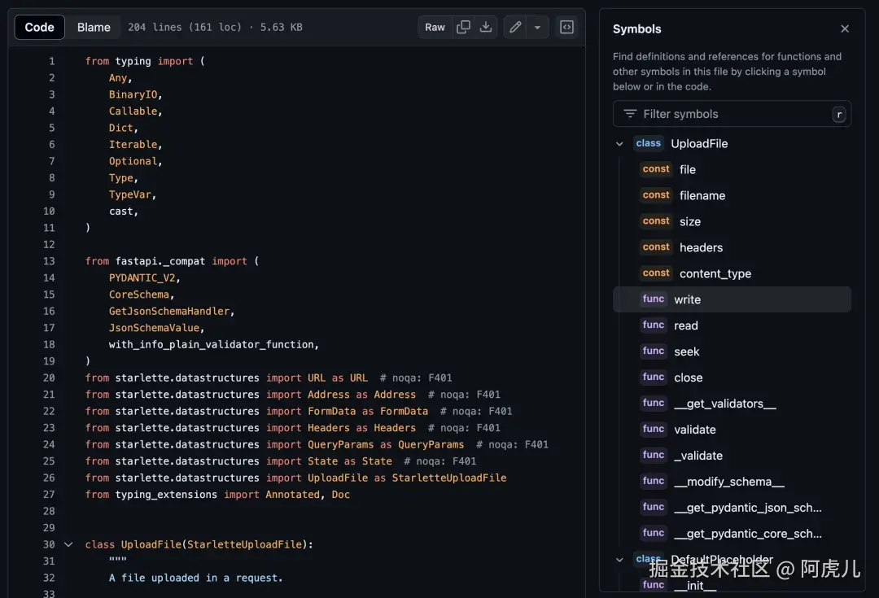The width and height of the screenshot is (879, 598).
Task: Collapse the UploadFile class symbol tree
Action: [619, 143]
